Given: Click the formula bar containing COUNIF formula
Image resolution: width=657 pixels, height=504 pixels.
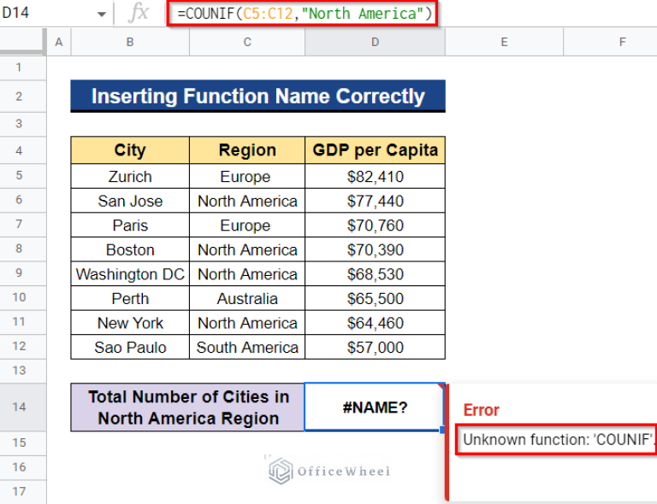Looking at the screenshot, I should coord(302,14).
